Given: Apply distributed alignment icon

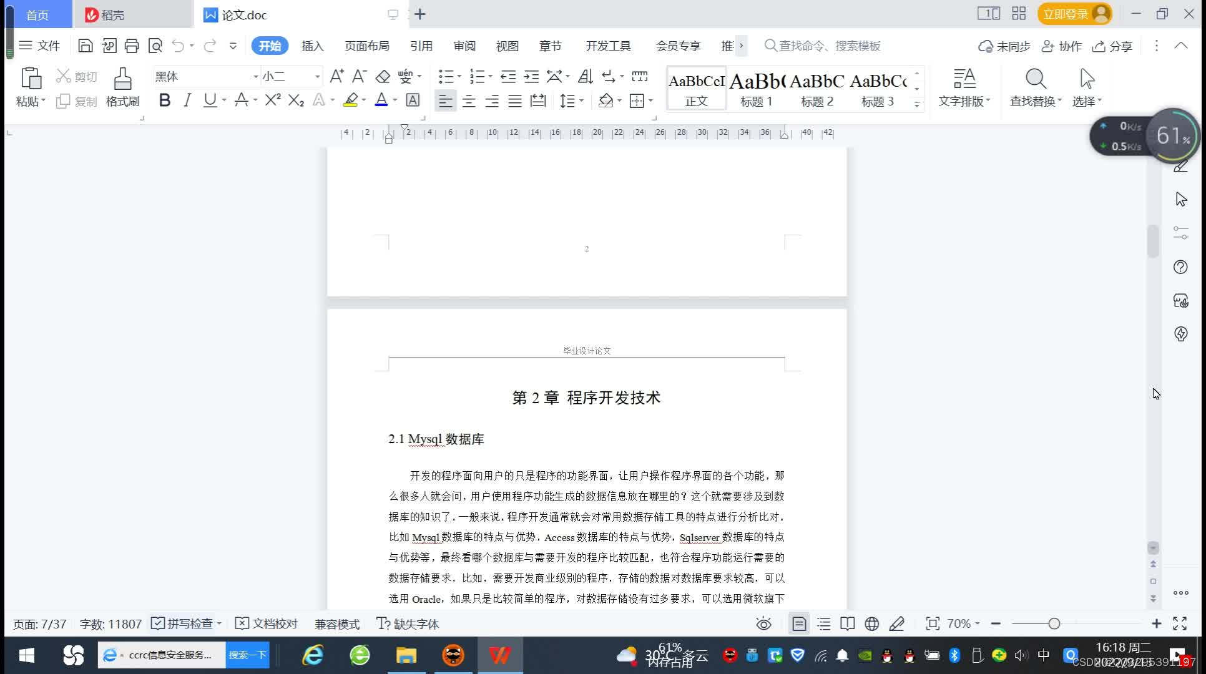Looking at the screenshot, I should coord(537,100).
